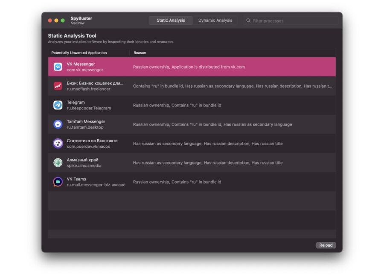Image resolution: width=384 pixels, height=276 pixels.
Task: Click the green icon for spike.almazmedia
Action: click(x=58, y=163)
